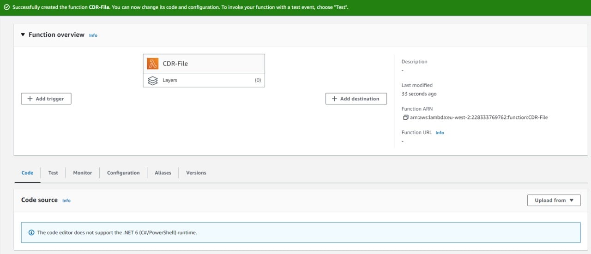
Task: Click the '33 seconds ago' last modified value
Action: pos(419,94)
